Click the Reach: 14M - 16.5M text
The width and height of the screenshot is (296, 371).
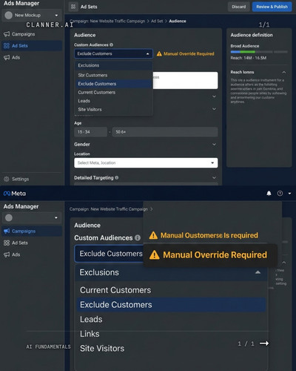pos(249,58)
